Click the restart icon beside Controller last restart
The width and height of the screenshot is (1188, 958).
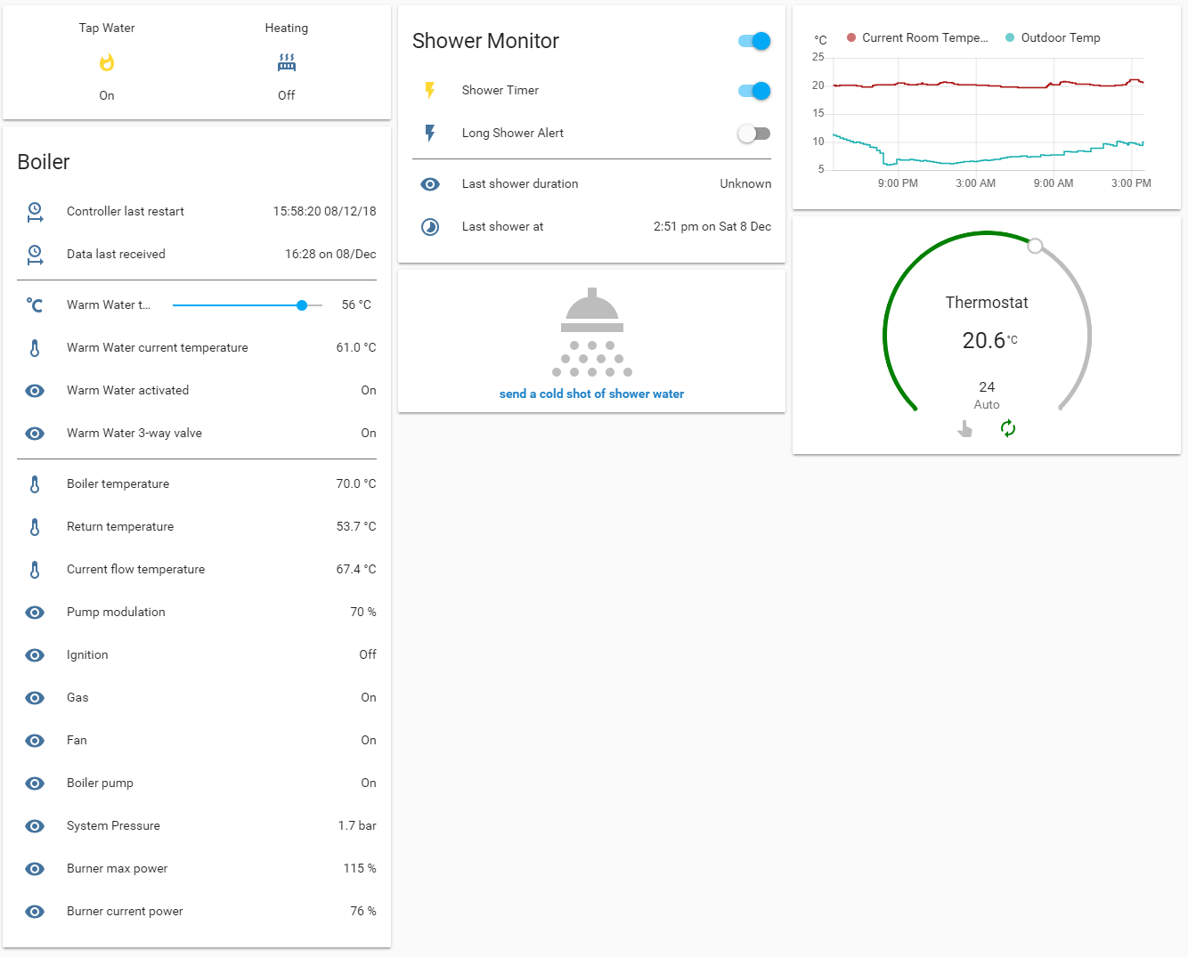click(x=35, y=211)
